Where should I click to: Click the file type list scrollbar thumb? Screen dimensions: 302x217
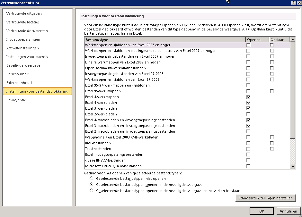(293, 90)
